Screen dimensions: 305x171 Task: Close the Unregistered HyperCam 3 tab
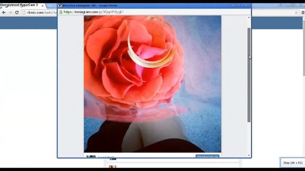click(x=42, y=6)
